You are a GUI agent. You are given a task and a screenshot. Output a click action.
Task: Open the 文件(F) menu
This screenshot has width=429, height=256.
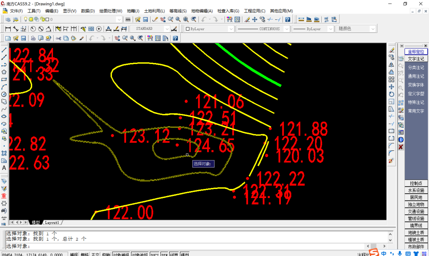[16, 11]
